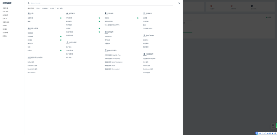Open Web 应用防火墙 (WAF) link

point(112,25)
